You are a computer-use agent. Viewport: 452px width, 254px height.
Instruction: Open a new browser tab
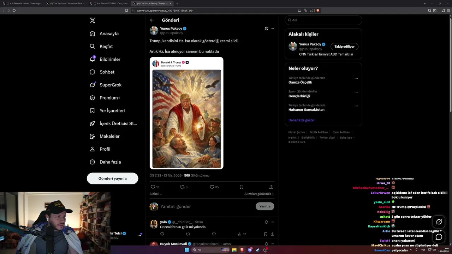pos(177,3)
